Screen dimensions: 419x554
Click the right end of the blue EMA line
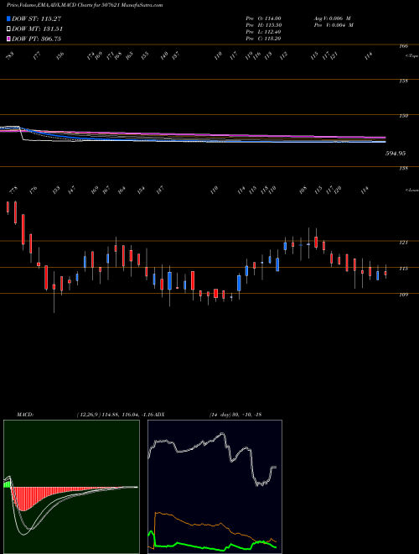click(385, 142)
